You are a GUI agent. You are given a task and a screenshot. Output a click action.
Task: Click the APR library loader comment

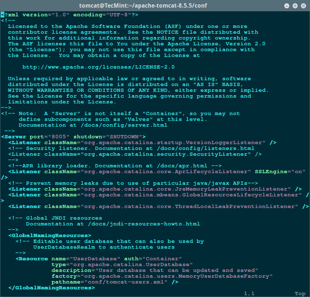point(115,166)
